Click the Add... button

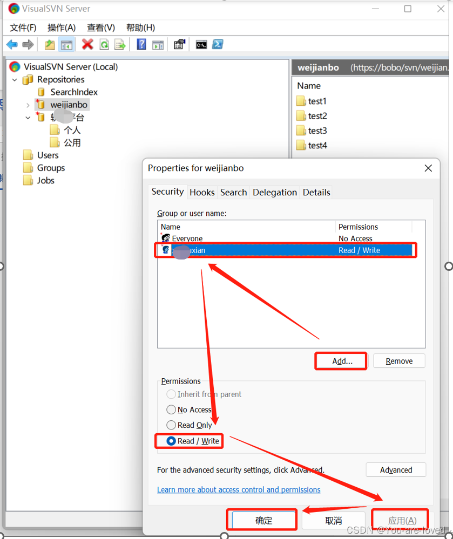341,361
